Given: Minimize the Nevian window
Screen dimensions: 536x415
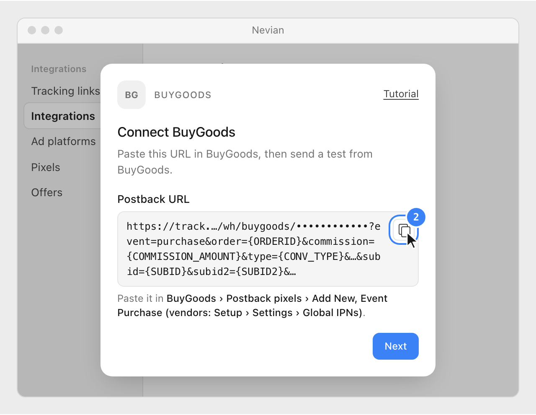Looking at the screenshot, I should tap(45, 30).
